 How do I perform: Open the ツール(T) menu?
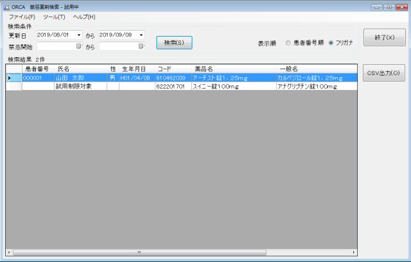coord(54,17)
